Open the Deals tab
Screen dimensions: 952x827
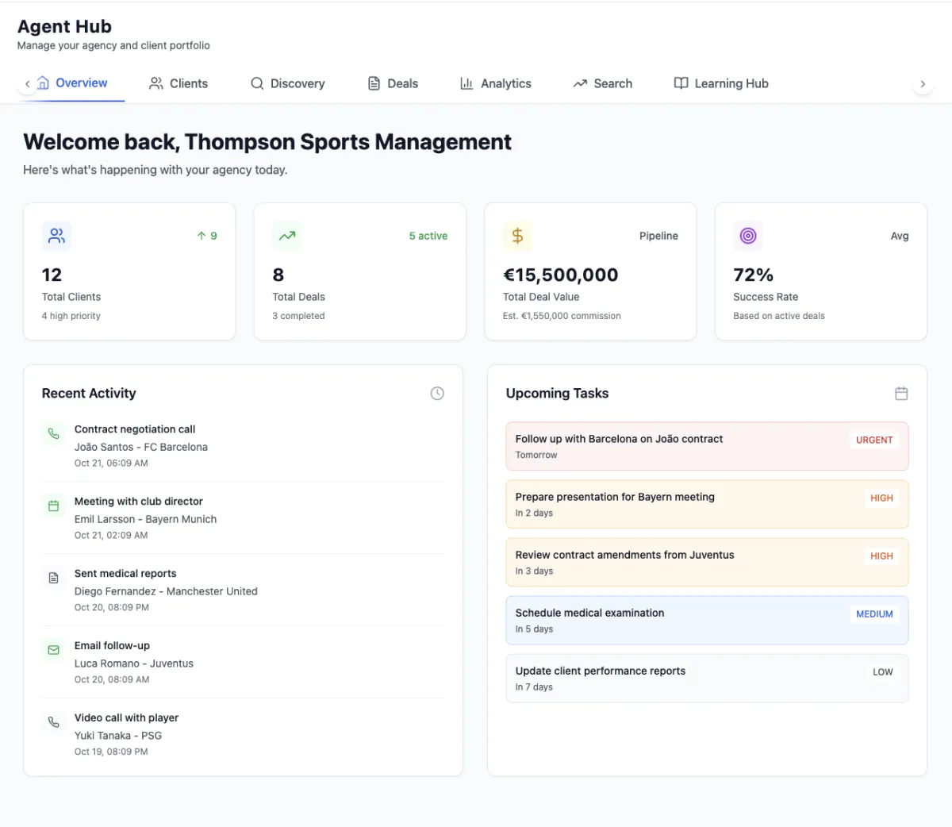coord(393,83)
